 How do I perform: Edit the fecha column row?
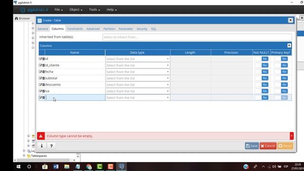coord(40,72)
